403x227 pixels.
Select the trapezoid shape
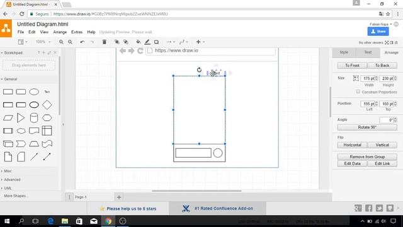coord(34,144)
